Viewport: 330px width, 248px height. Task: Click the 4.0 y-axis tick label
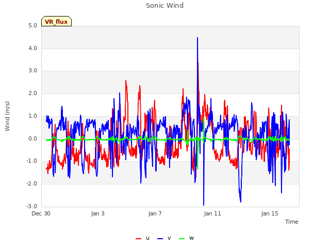(32, 48)
